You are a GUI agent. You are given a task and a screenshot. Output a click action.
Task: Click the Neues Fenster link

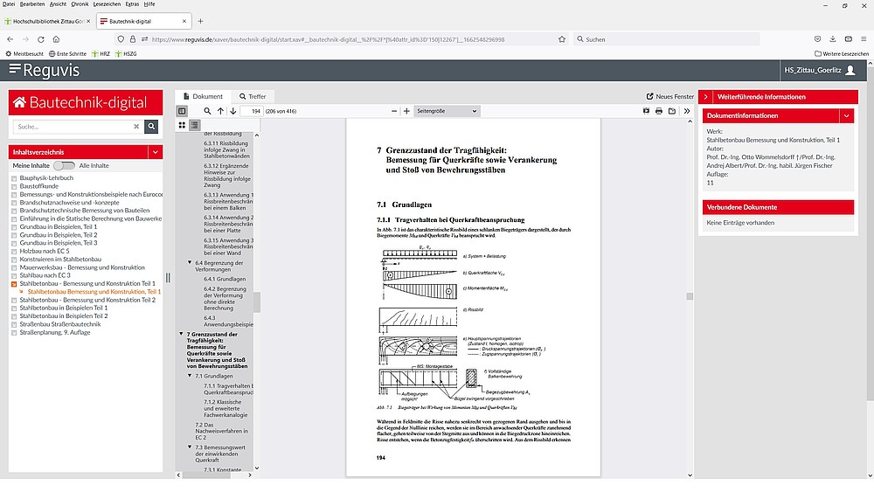pyautogui.click(x=669, y=96)
